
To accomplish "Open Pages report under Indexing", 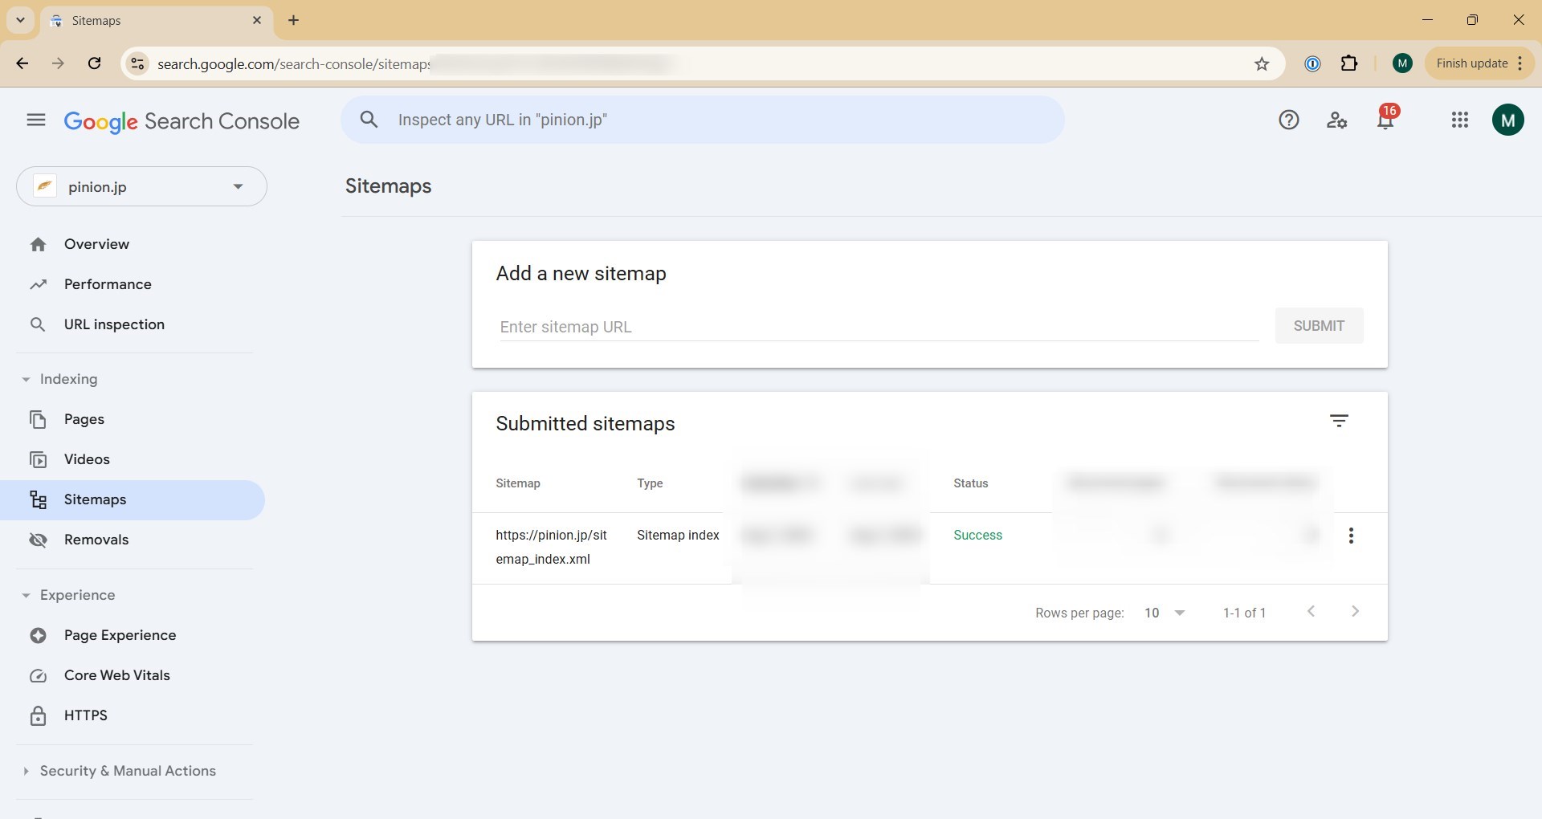I will point(84,419).
